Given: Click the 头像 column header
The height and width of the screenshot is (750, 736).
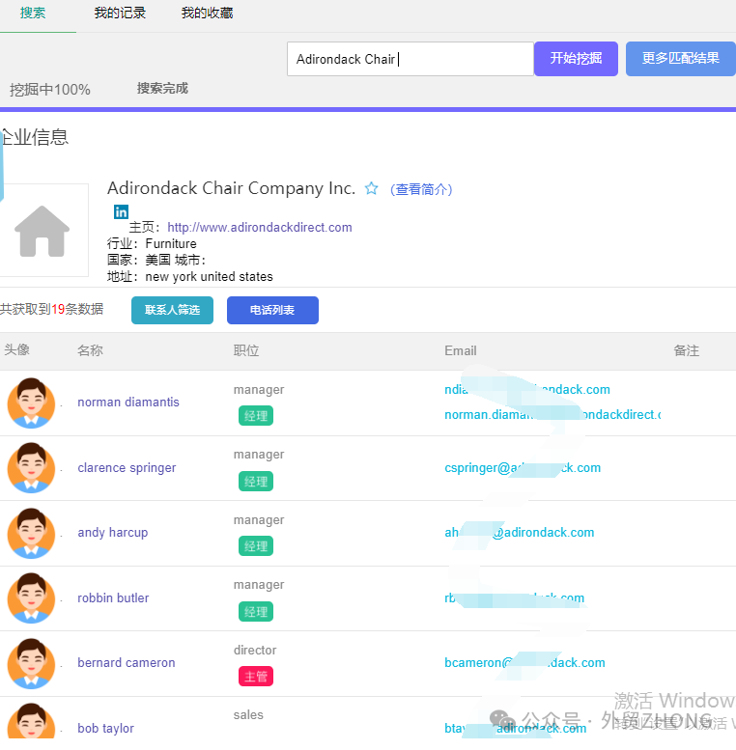Looking at the screenshot, I should pos(16,349).
